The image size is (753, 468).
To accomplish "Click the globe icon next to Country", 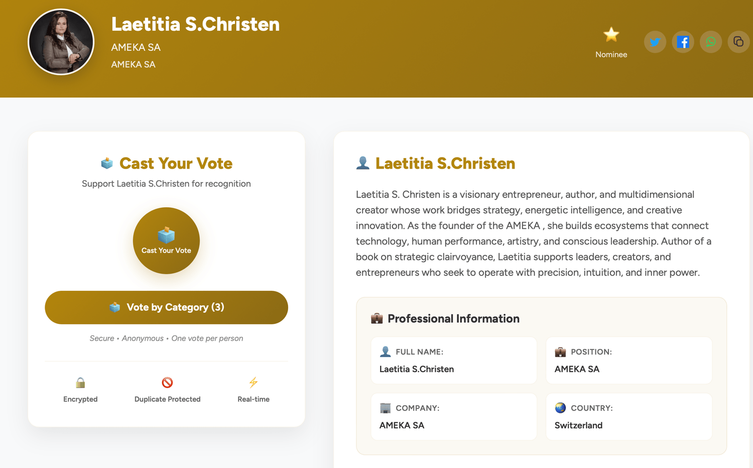I will 560,408.
